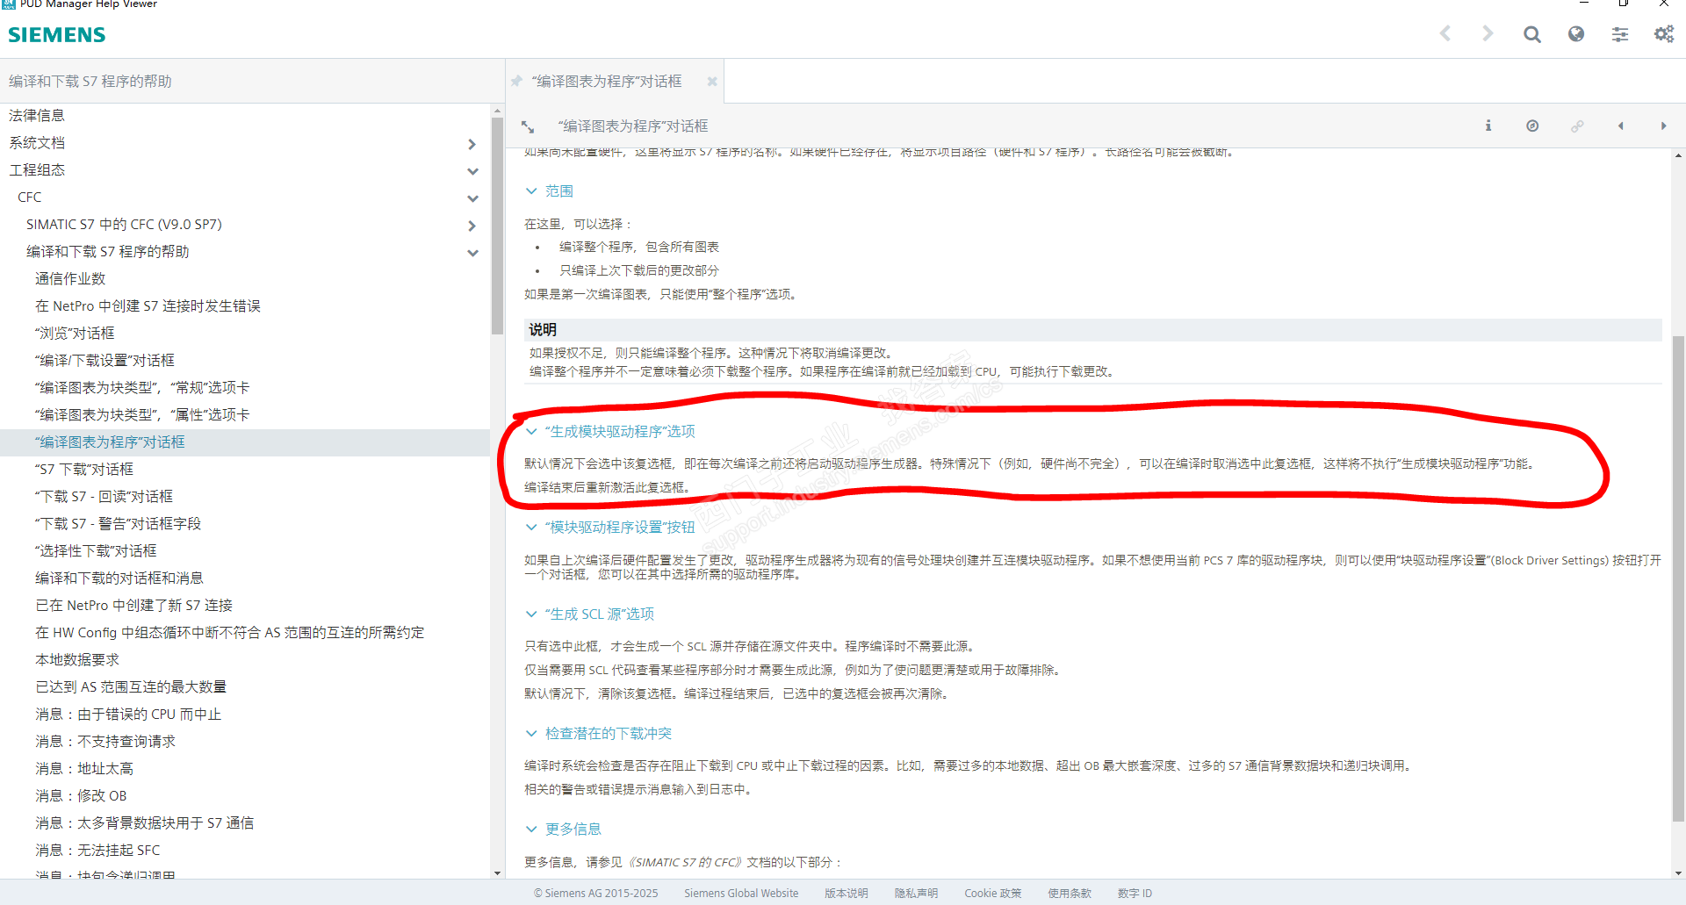1686x905 pixels.
Task: Select “编译图表为程序”对话框 in the tree
Action: (110, 442)
